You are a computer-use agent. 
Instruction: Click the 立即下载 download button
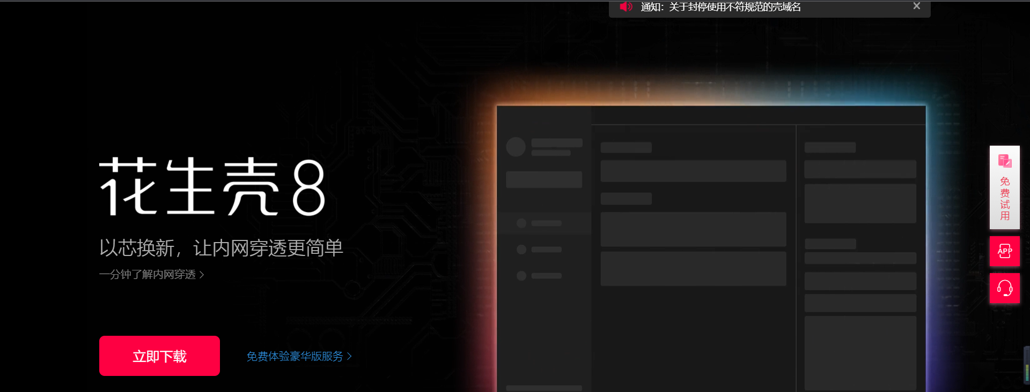(159, 356)
